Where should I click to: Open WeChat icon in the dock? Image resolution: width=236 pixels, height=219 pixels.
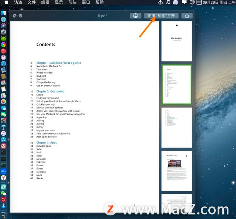(x=3, y=193)
